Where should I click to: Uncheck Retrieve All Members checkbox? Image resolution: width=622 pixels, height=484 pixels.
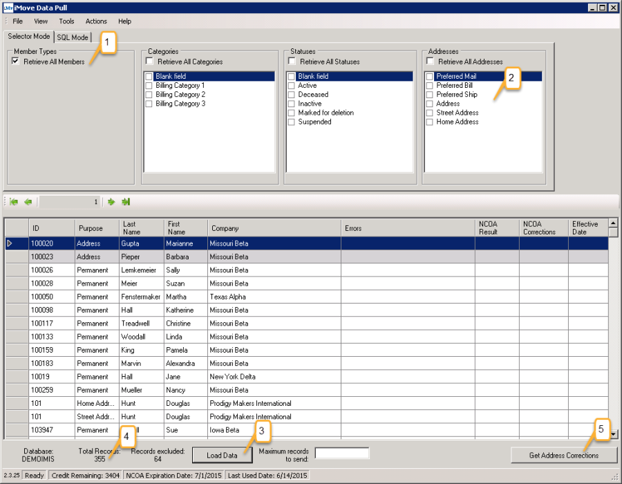[x=15, y=62]
